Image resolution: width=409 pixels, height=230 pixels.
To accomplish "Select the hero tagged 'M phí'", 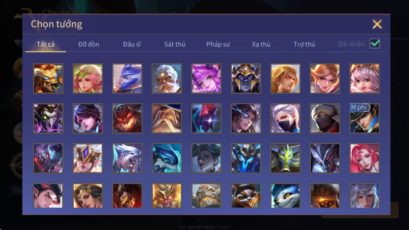I will tap(365, 118).
